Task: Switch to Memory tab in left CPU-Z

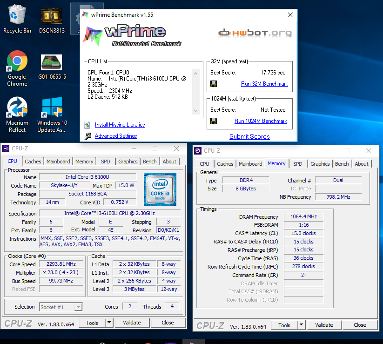Action: pyautogui.click(x=84, y=162)
